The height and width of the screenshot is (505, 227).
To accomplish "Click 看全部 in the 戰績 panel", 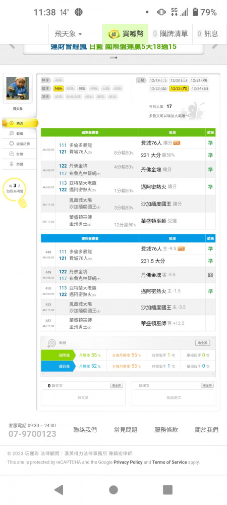I will 203,343.
